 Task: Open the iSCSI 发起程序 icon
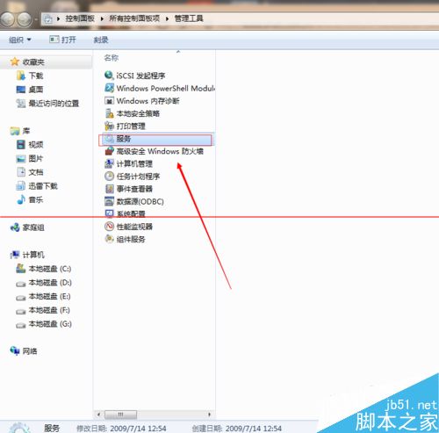(109, 76)
